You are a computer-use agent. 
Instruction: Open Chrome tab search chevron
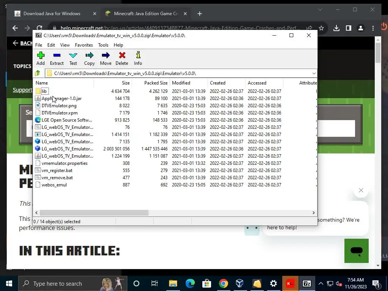tap(320, 9)
